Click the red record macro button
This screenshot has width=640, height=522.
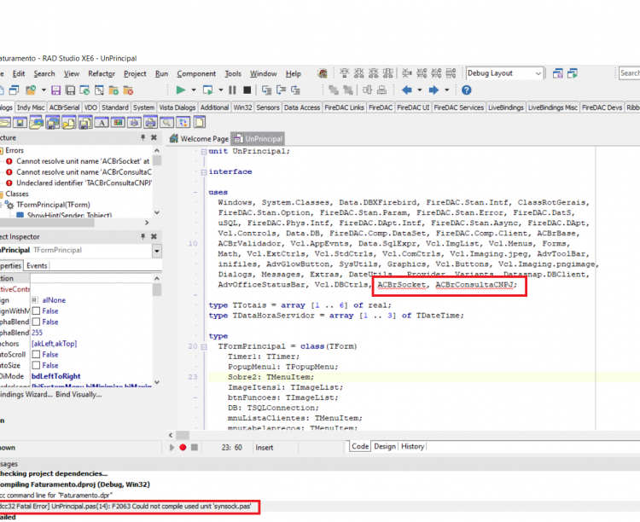(183, 447)
